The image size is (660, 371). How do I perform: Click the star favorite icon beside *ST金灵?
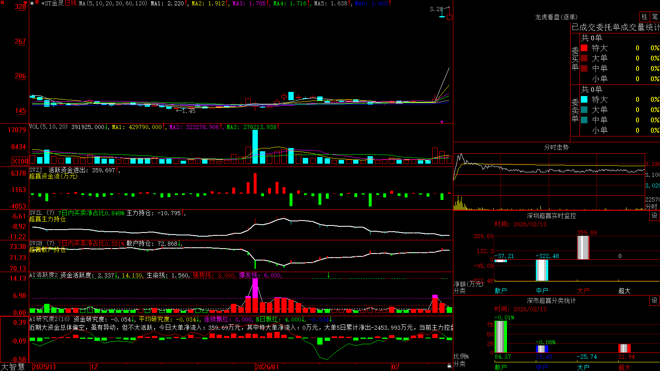[32, 3]
